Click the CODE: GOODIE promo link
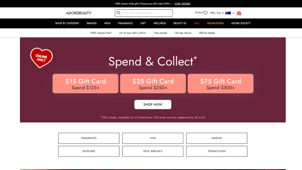 click(x=182, y=4)
